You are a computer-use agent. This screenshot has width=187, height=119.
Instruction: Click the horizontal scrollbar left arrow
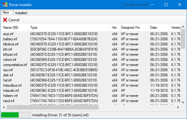(x=4, y=107)
